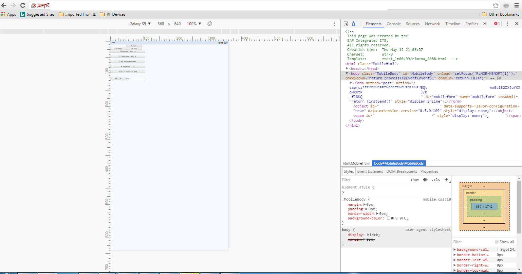Close the DevTools panel
Image resolution: width=522 pixels, height=274 pixels.
(517, 24)
